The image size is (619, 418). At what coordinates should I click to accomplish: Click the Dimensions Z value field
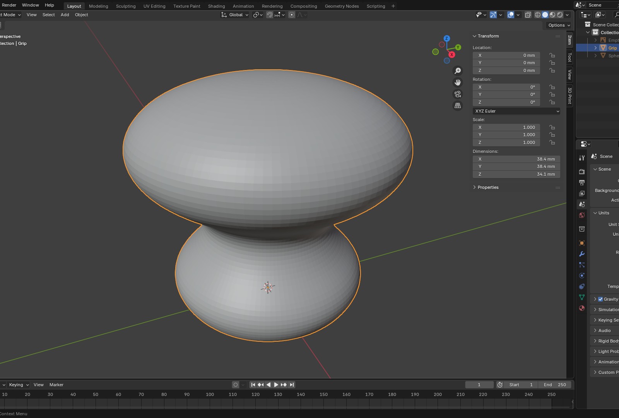(x=516, y=174)
